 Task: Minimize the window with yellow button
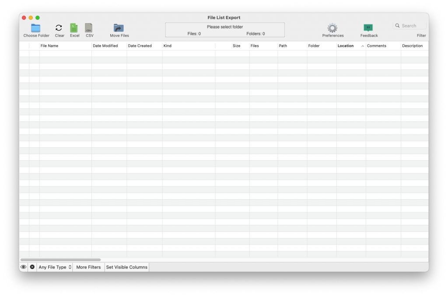(x=31, y=17)
